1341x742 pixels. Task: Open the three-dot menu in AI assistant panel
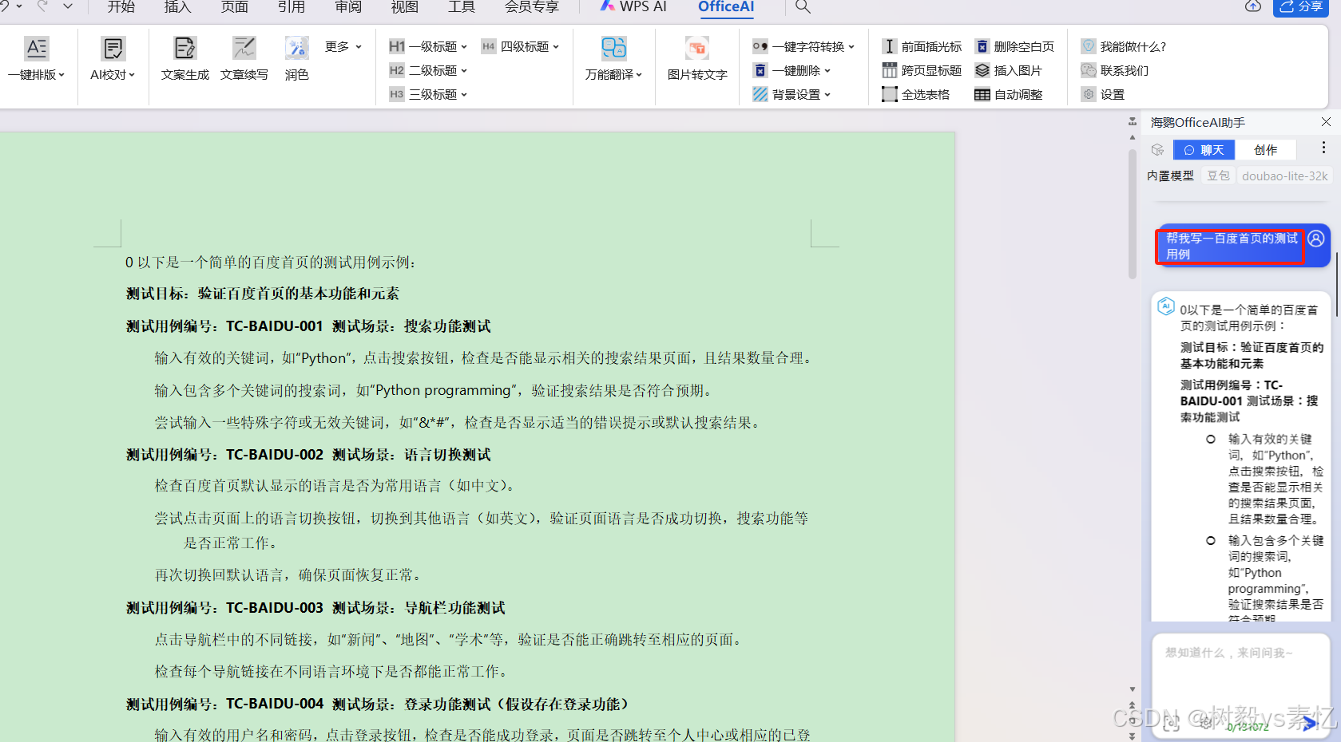click(1323, 148)
